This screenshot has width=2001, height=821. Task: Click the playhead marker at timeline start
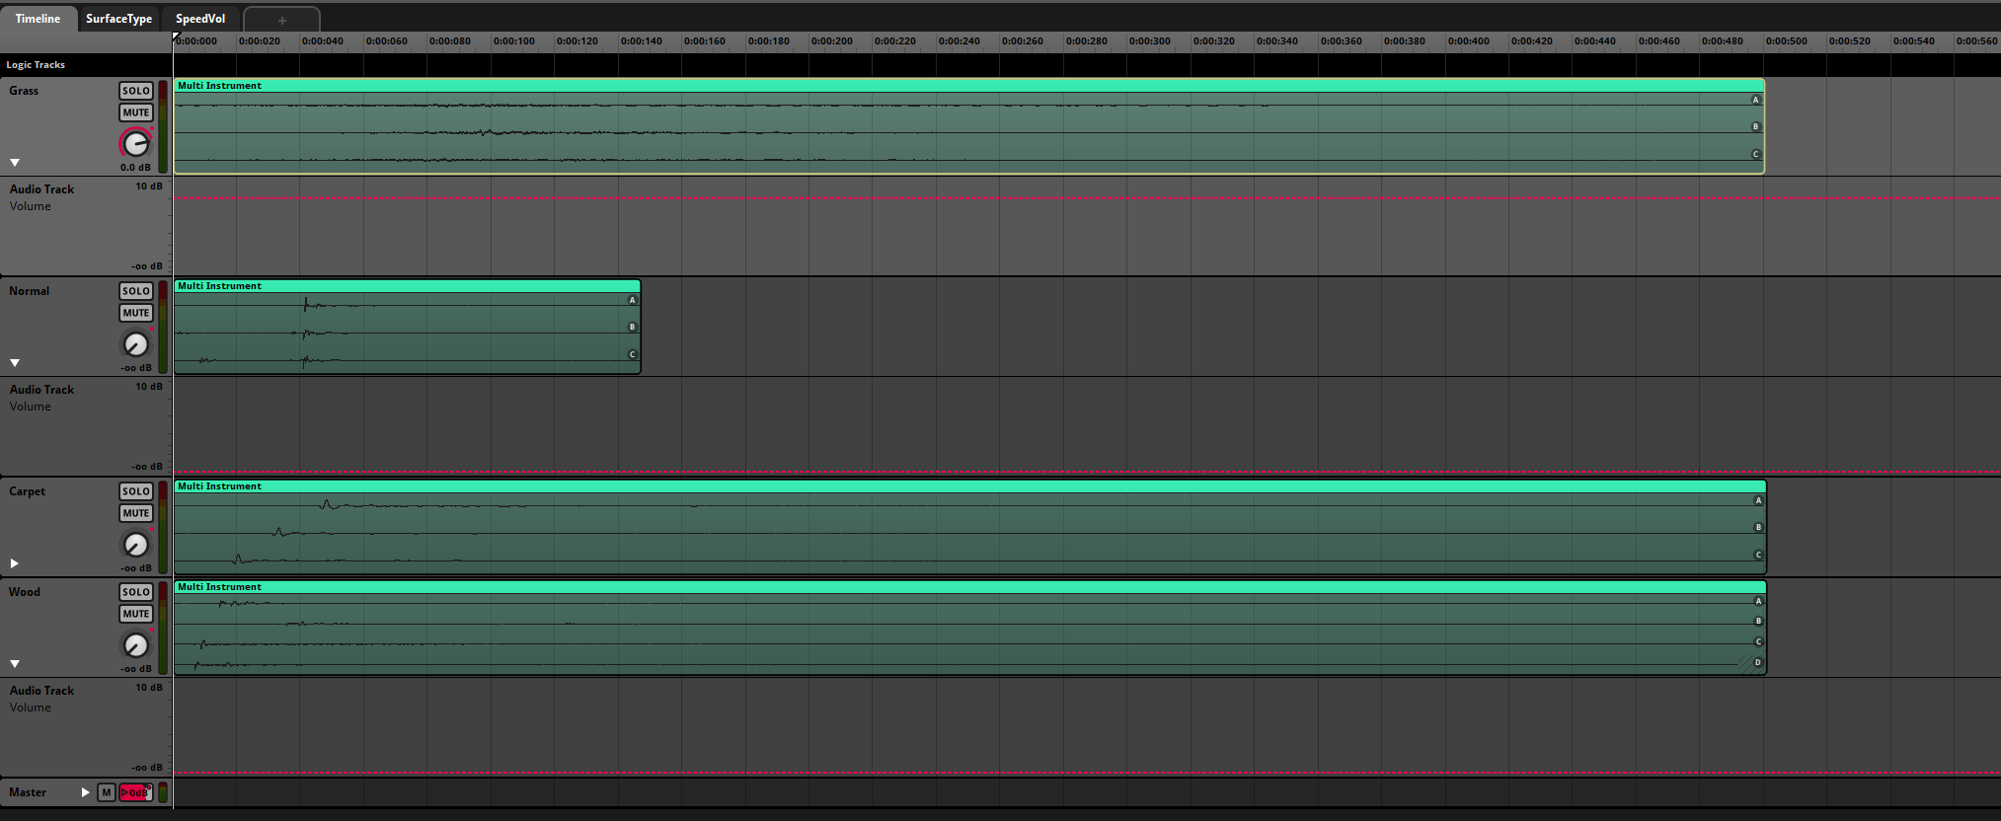point(176,37)
